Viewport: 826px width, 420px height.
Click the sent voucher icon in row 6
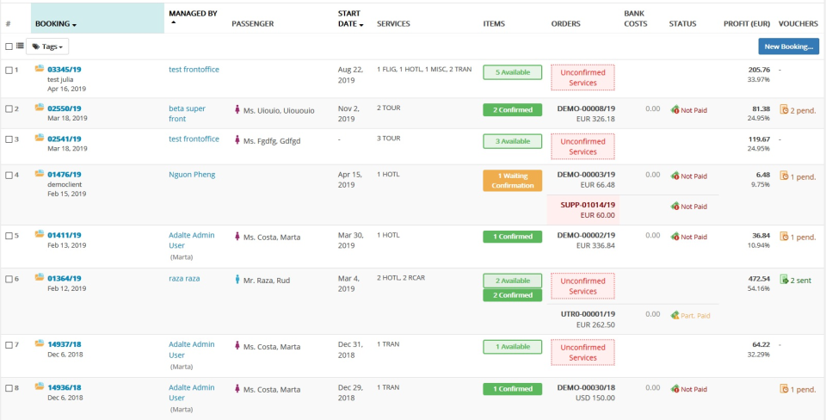[784, 279]
